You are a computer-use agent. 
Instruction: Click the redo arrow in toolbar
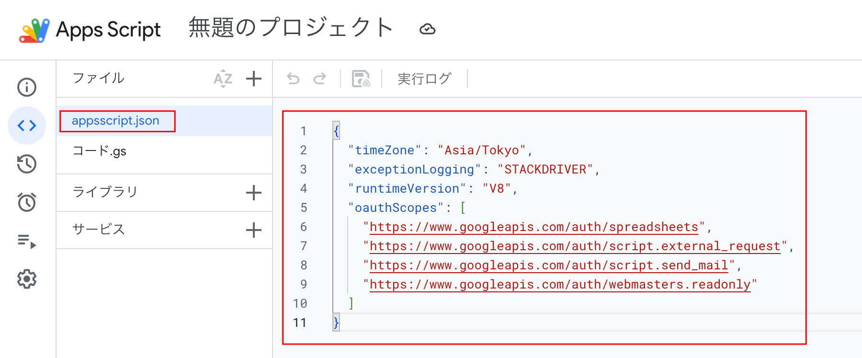320,79
